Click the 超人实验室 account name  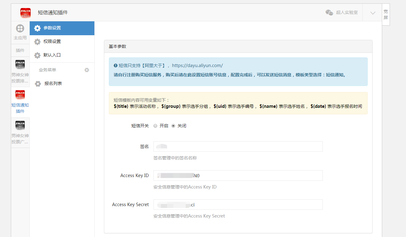[x=347, y=13]
